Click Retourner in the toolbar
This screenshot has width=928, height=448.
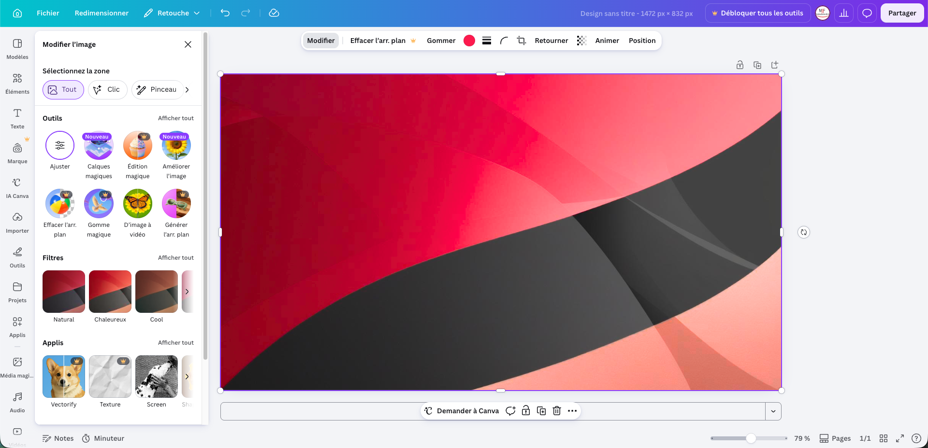point(551,41)
